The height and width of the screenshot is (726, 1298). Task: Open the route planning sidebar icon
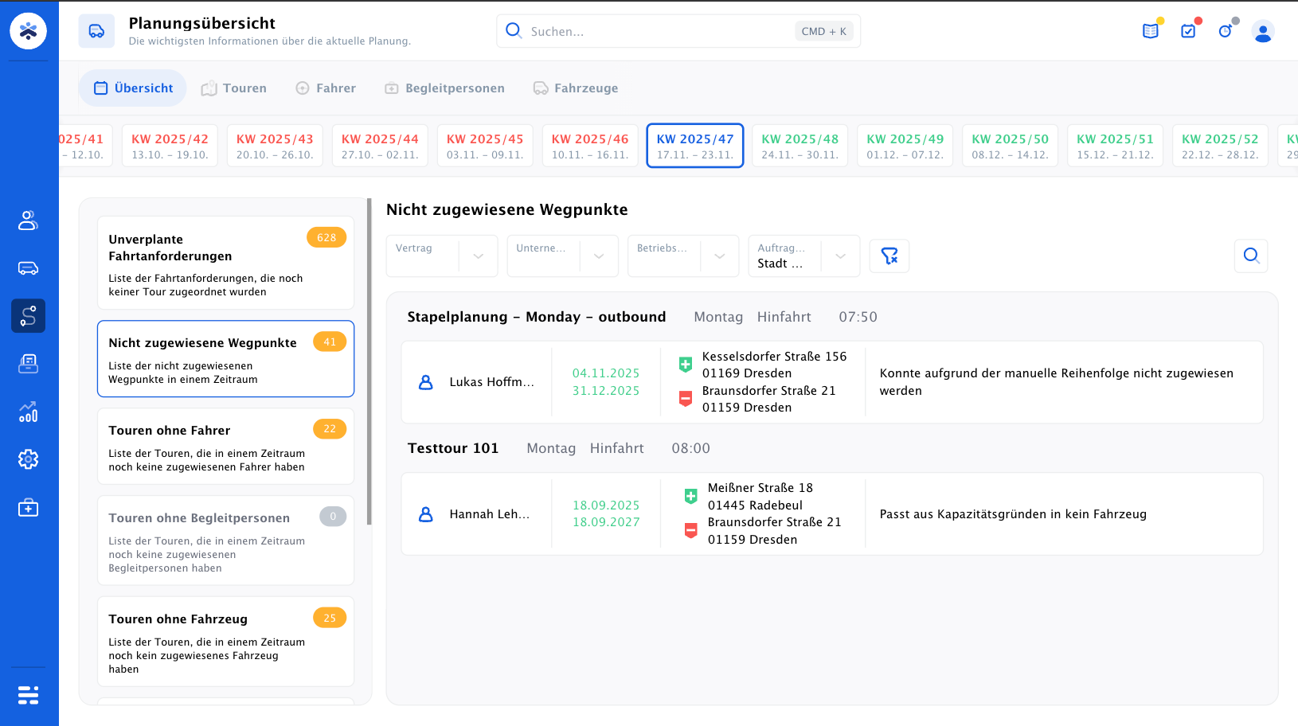click(29, 316)
